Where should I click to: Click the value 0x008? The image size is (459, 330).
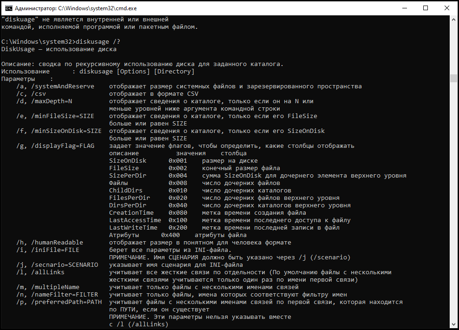(x=177, y=183)
